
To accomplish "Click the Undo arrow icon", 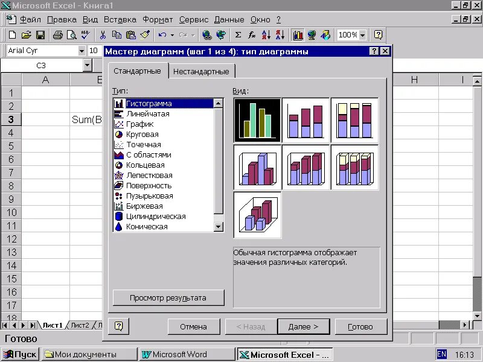I will click(x=162, y=35).
